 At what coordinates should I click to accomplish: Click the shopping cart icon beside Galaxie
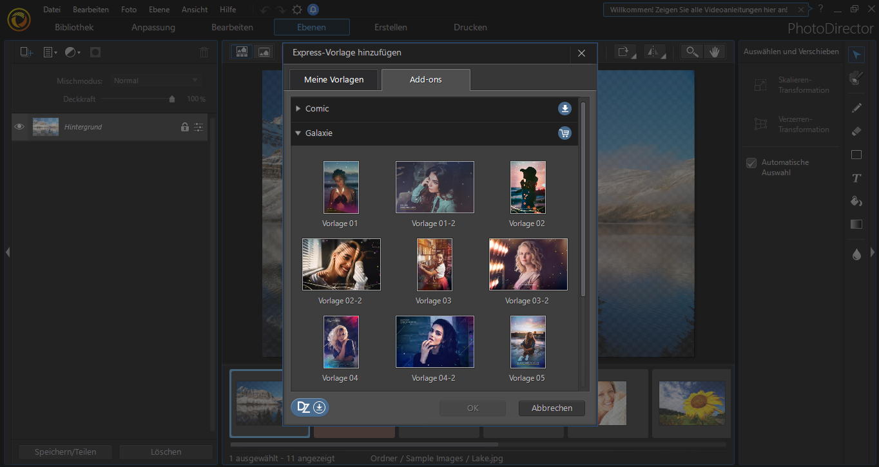click(565, 133)
